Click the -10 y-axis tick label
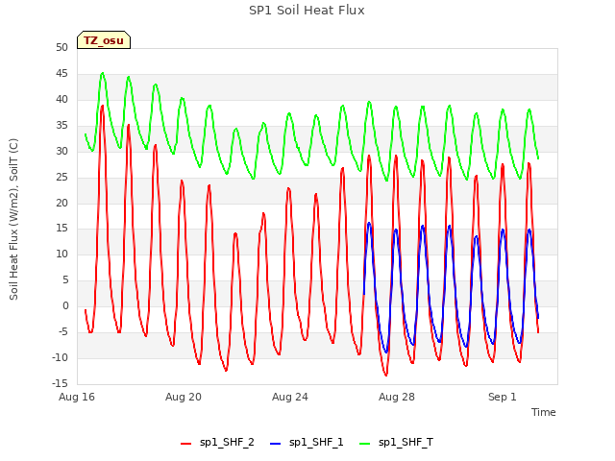This screenshot has height=461, width=615. [x=60, y=357]
